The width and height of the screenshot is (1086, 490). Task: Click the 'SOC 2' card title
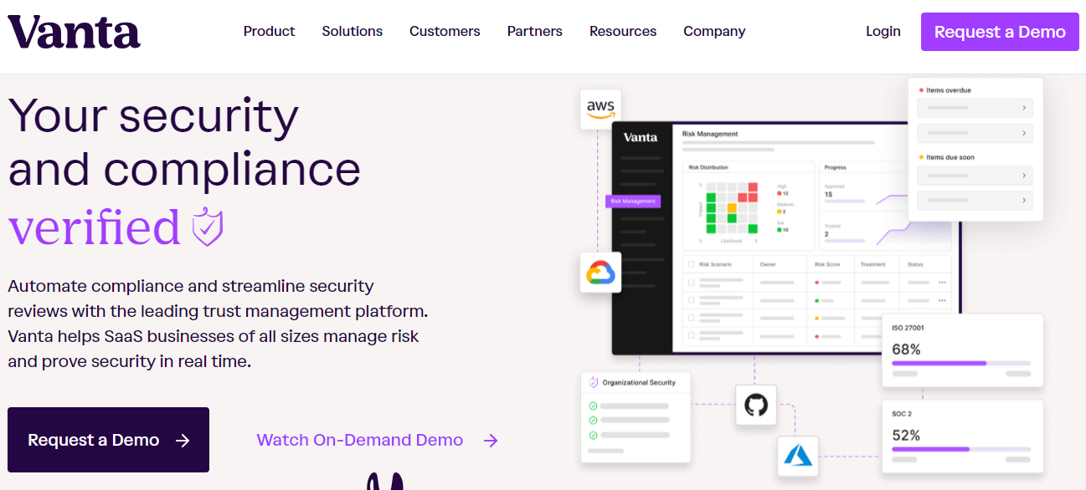point(902,414)
